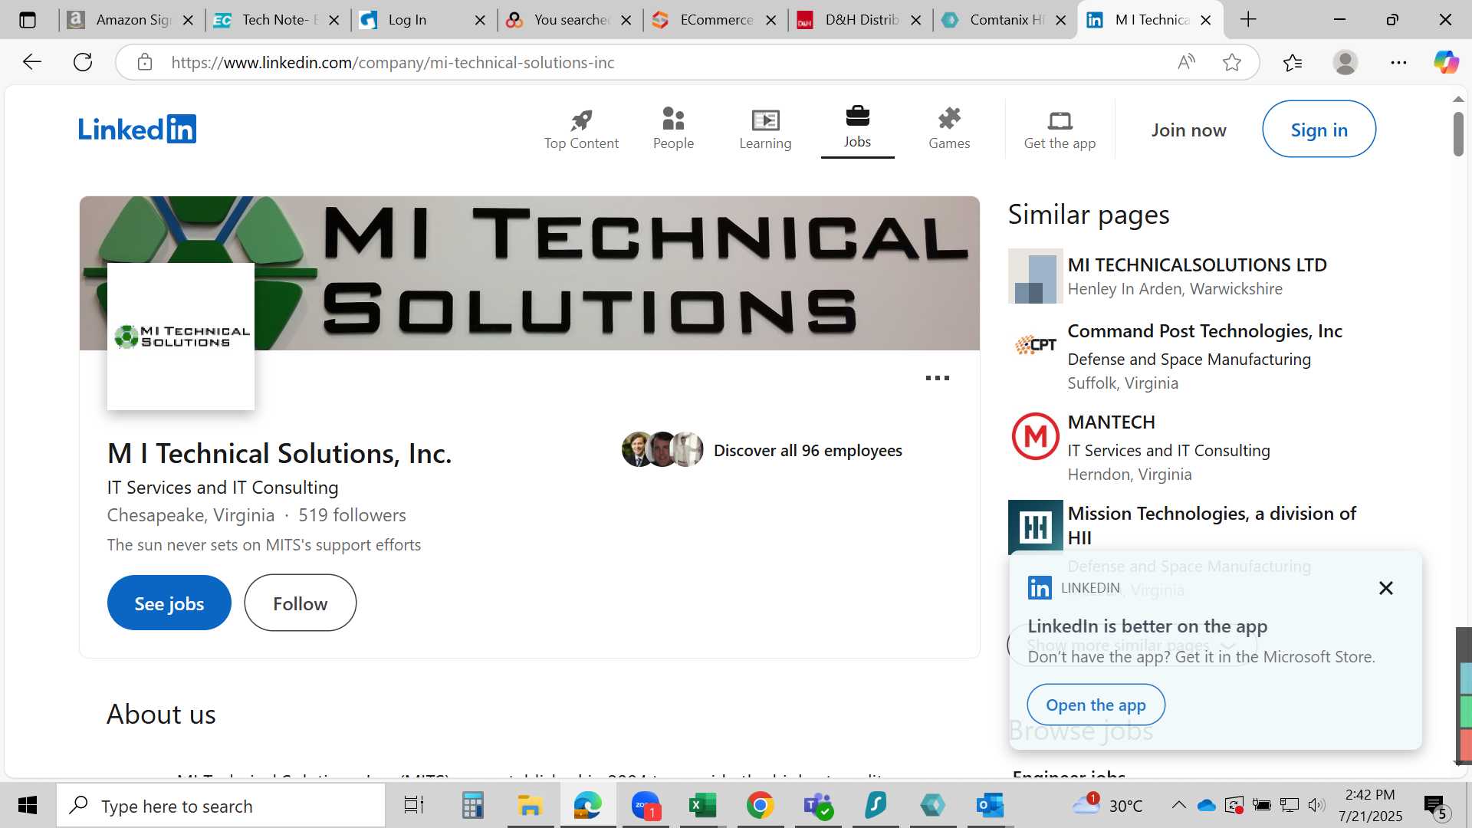Open Calculator from taskbar
Image resolution: width=1472 pixels, height=828 pixels.
(x=472, y=805)
